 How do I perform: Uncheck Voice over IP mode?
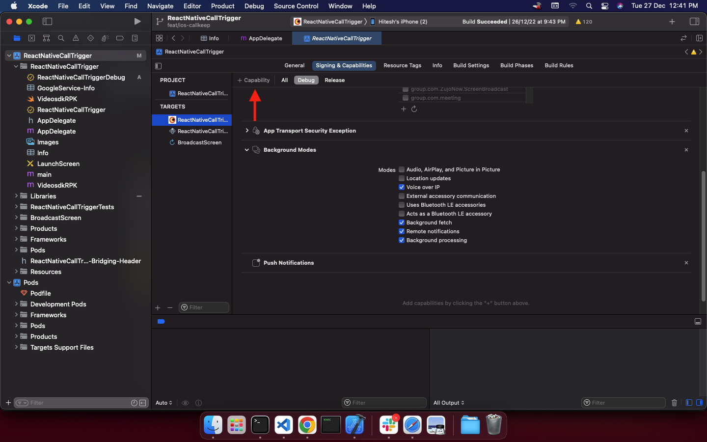(x=402, y=187)
